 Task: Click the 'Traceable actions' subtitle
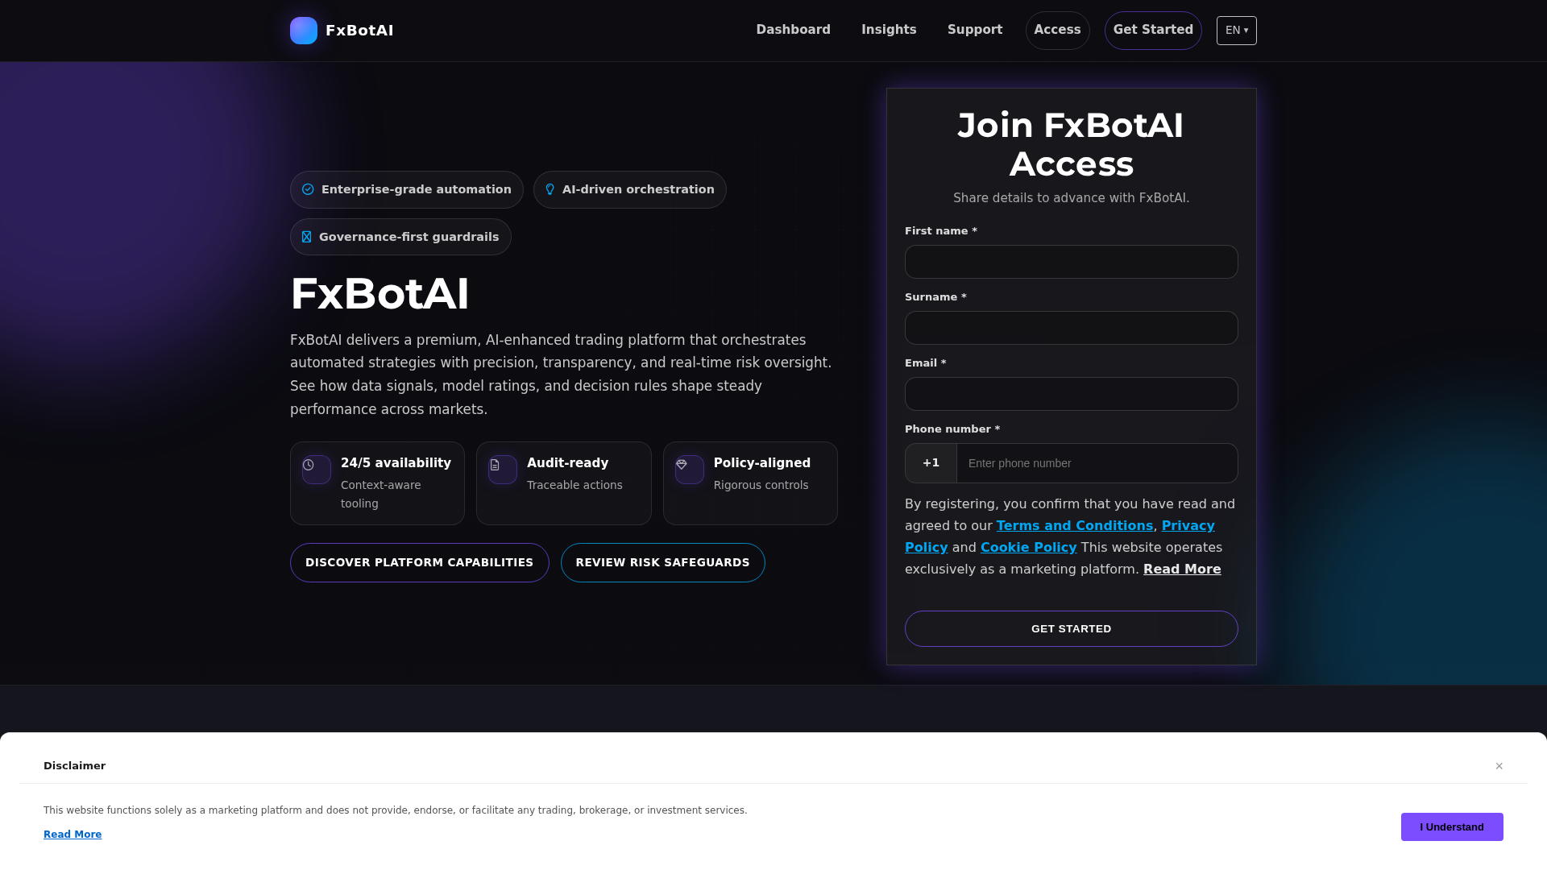tap(574, 485)
